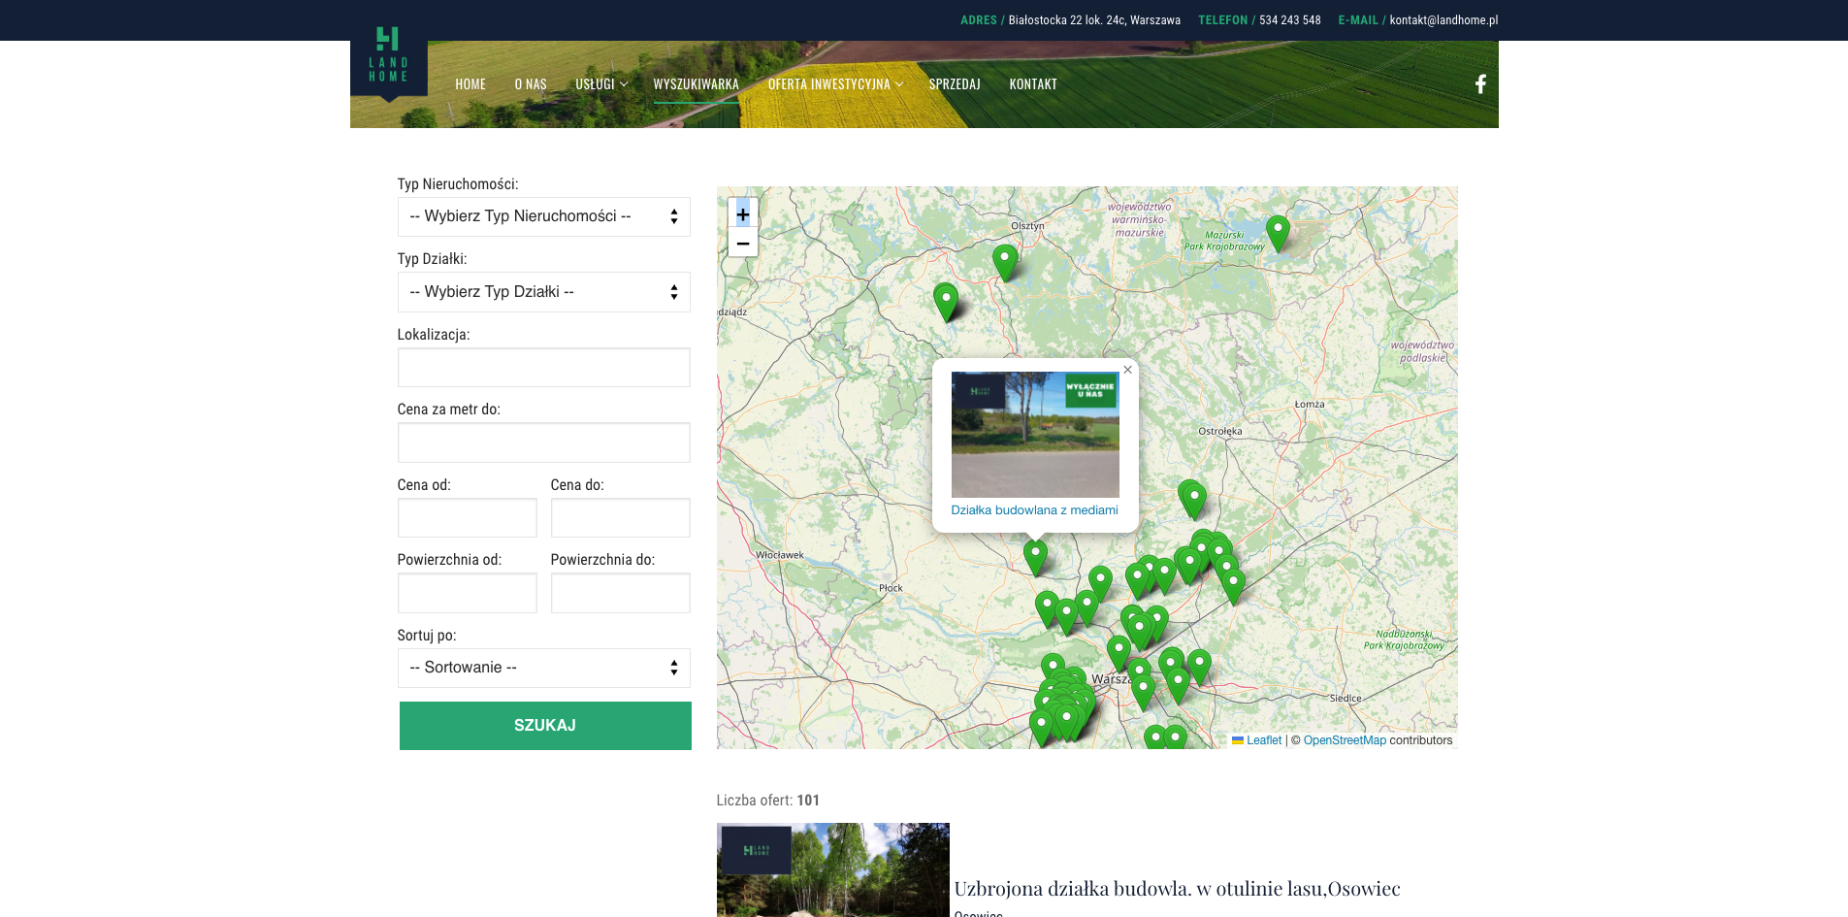Go to the Kontakt page
Screen dimensions: 1848x917
tap(1032, 84)
